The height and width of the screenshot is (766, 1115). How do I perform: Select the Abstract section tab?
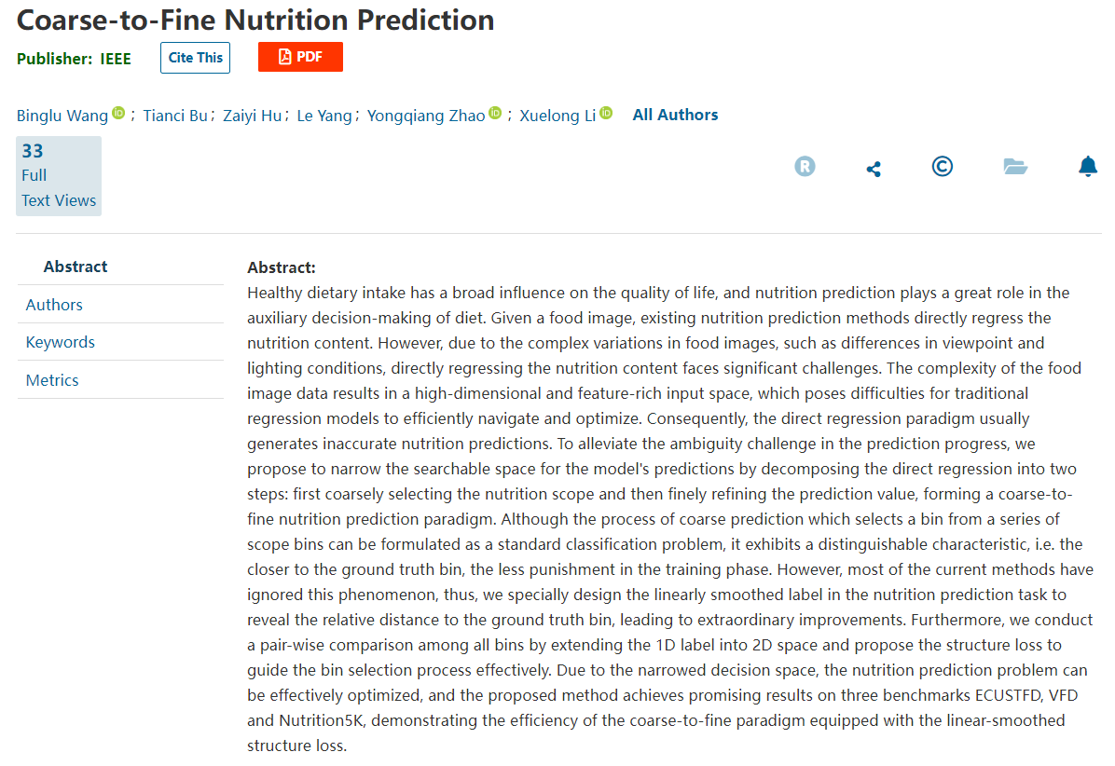point(76,267)
